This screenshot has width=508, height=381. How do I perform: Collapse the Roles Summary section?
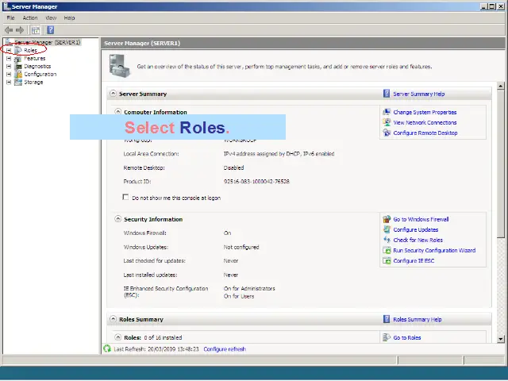[x=113, y=319]
